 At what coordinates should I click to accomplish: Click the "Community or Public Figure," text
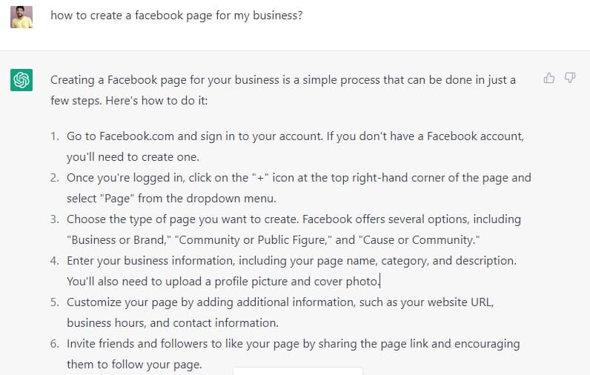(253, 240)
